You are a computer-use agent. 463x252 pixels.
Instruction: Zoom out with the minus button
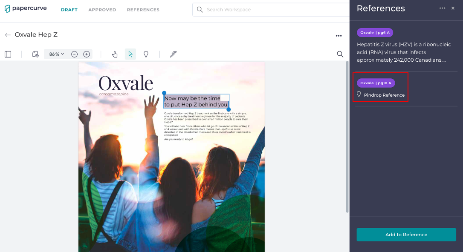[75, 54]
